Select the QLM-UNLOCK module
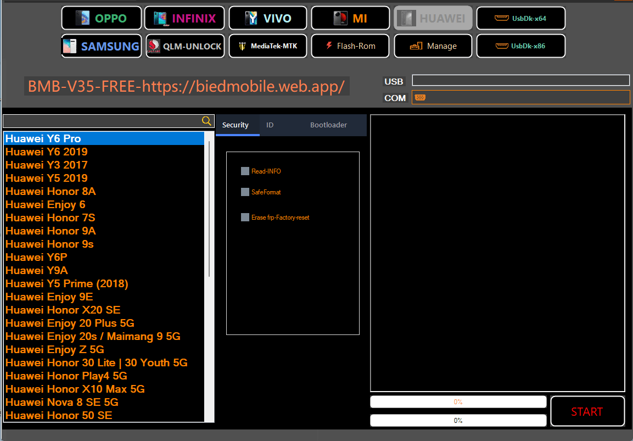 coord(184,46)
